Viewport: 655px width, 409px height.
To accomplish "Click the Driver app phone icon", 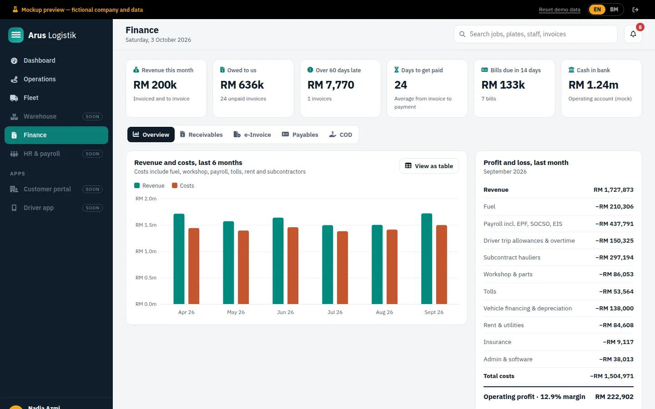I will (x=14, y=208).
